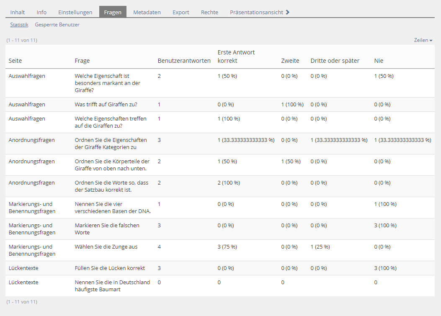441x316 pixels.
Task: Click '1 (25 %)' Dritte oder später link
Action: [320, 247]
